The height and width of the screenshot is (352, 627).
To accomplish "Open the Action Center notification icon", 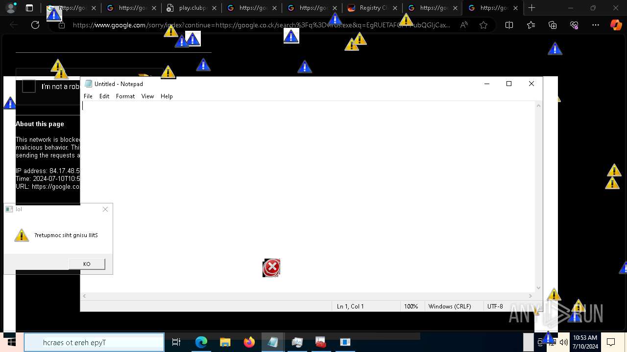I will [x=611, y=342].
